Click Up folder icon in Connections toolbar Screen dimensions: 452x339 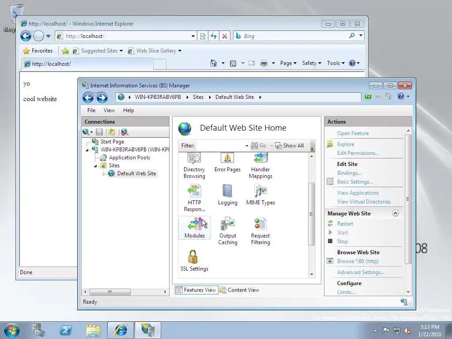(x=112, y=132)
